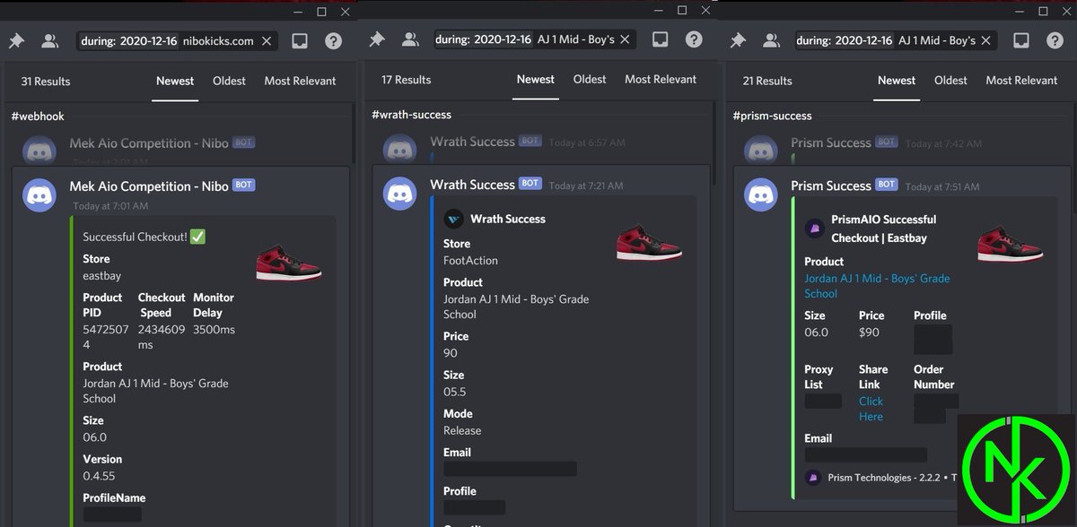Viewport: 1077px width, 527px height.
Task: Open Mek Aio Competition - Nibo username at 7:01 AM
Action: point(149,186)
